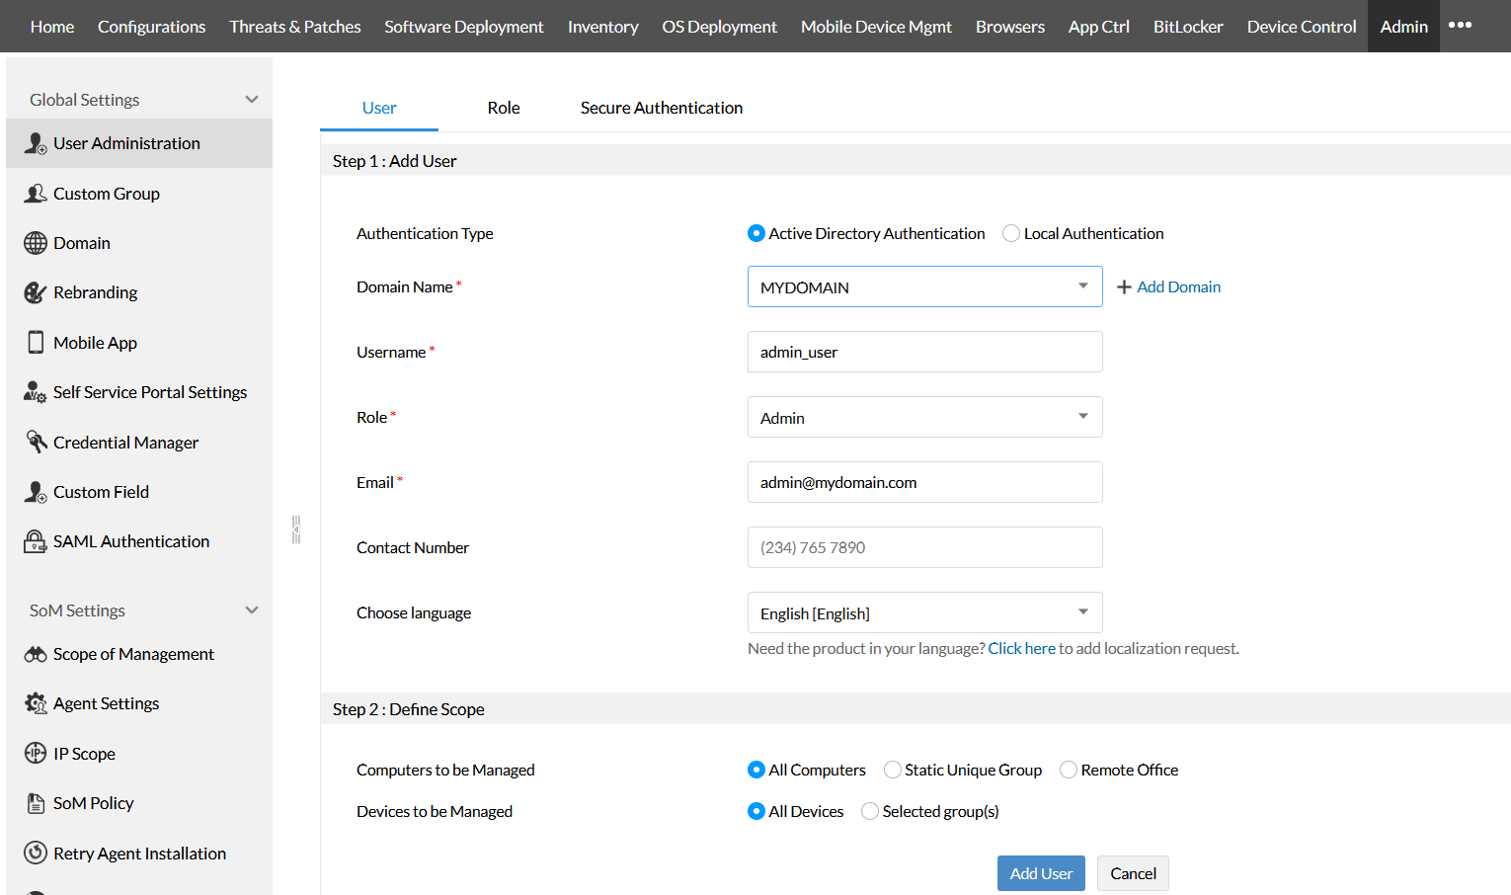Click the SAML Authentication lock icon
The image size is (1511, 895).
point(36,541)
